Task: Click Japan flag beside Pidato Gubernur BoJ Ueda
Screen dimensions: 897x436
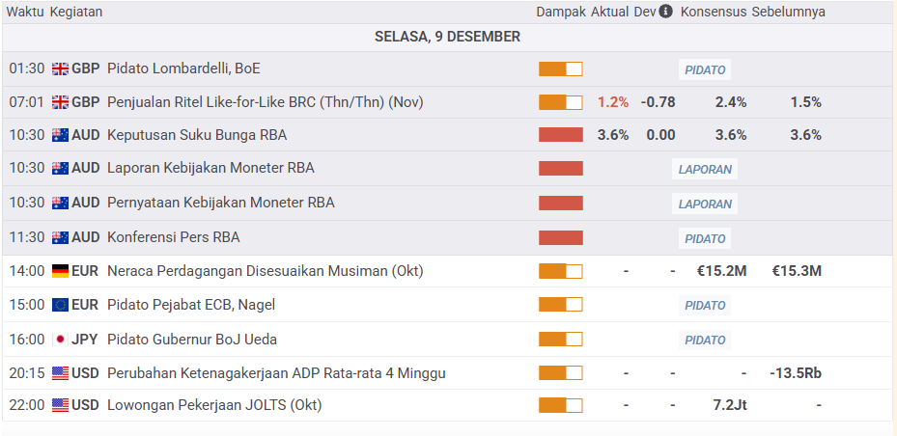Action: [x=60, y=340]
